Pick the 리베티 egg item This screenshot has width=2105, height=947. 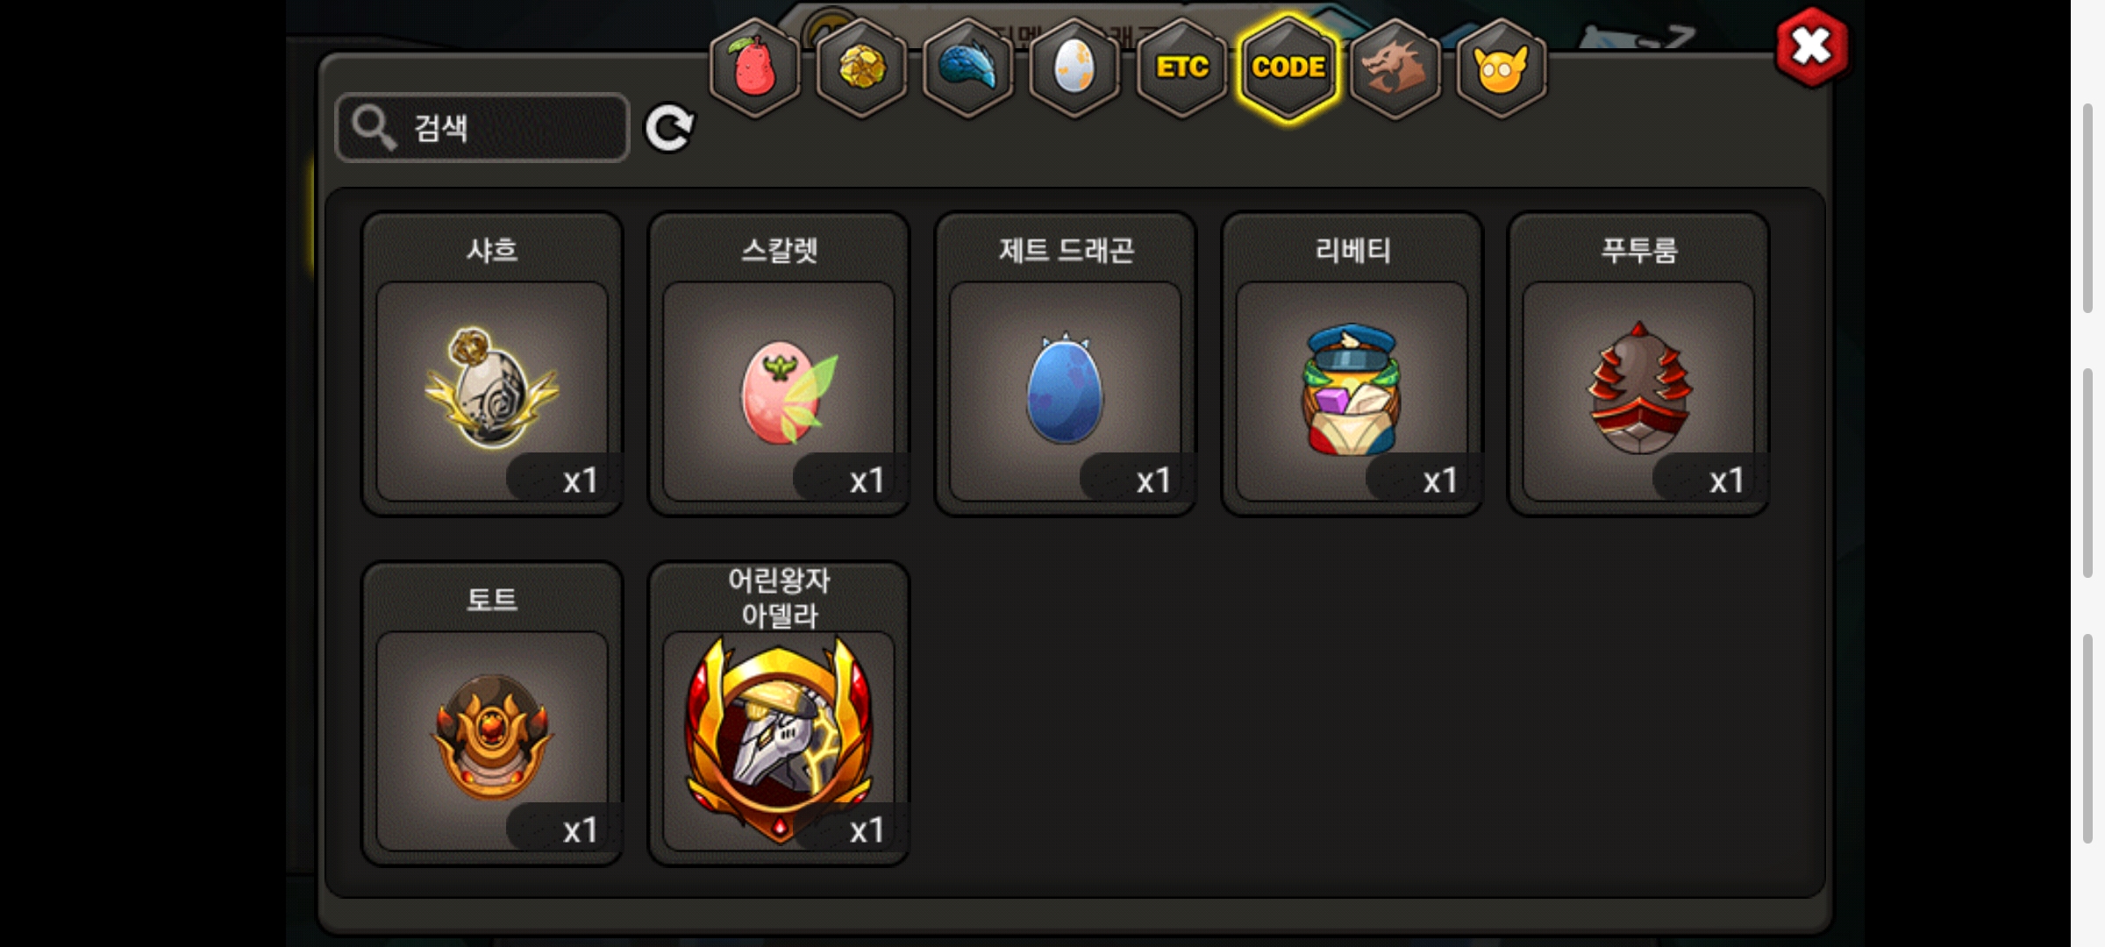tap(1352, 364)
